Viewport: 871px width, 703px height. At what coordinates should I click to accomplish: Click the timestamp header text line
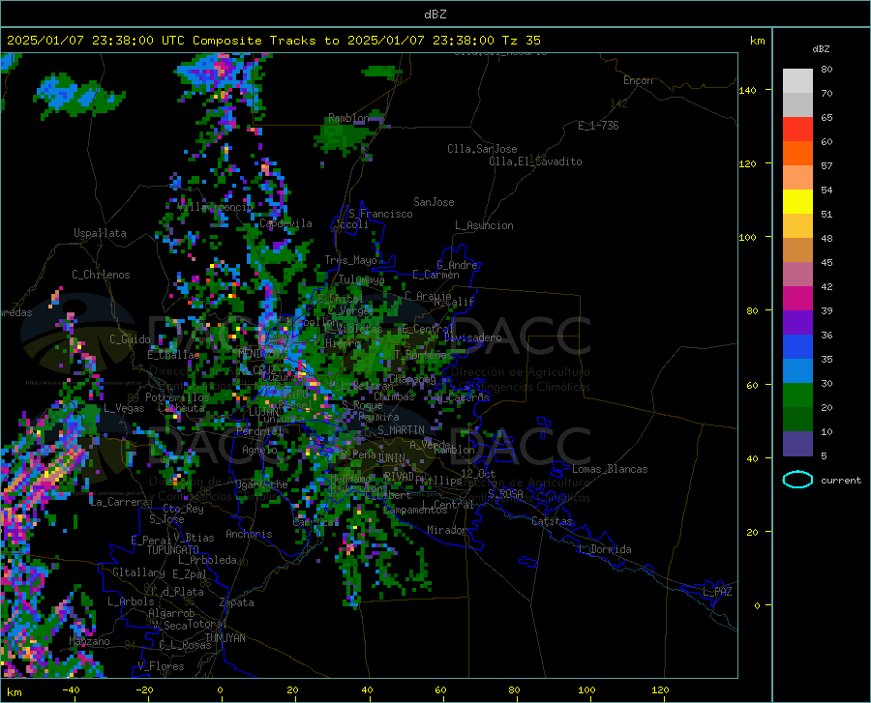click(273, 41)
